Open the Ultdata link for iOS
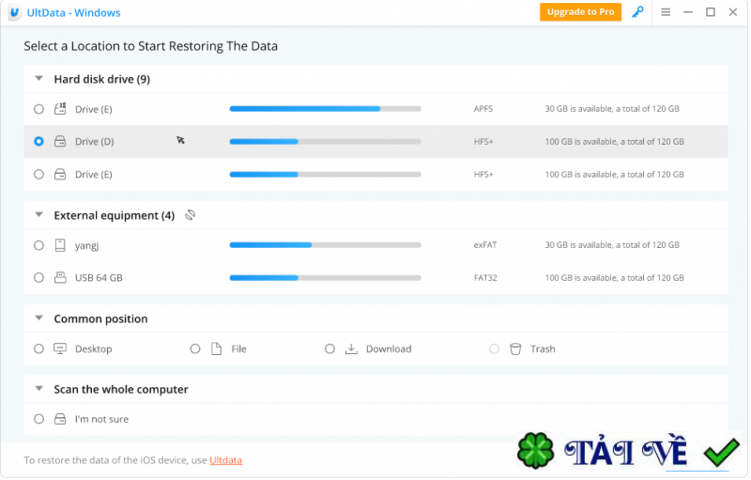 (x=226, y=460)
